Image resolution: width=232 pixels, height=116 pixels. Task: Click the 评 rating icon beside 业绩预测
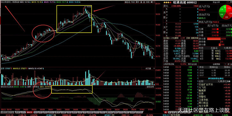tap(228, 64)
